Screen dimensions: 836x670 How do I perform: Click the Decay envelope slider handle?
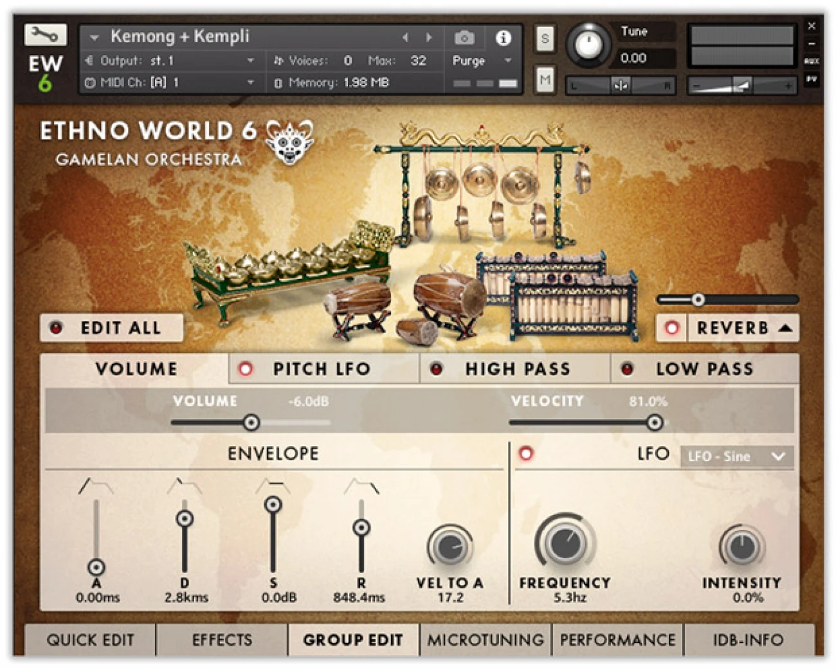point(185,518)
